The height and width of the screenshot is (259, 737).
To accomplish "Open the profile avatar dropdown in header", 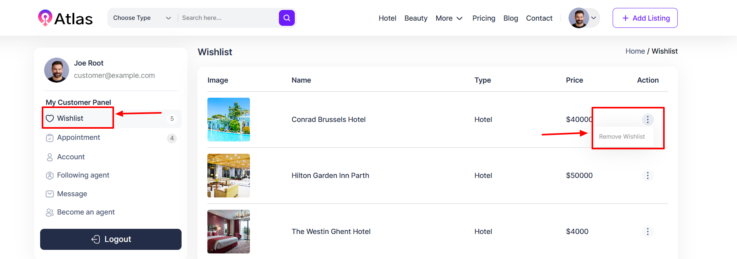I will click(584, 18).
